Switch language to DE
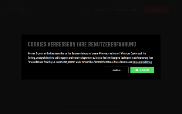This screenshot has width=182, height=114. (x=83, y=10)
